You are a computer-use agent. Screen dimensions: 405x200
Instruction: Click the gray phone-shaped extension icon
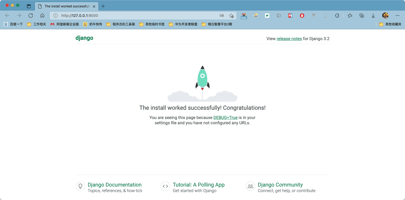[x=325, y=16]
